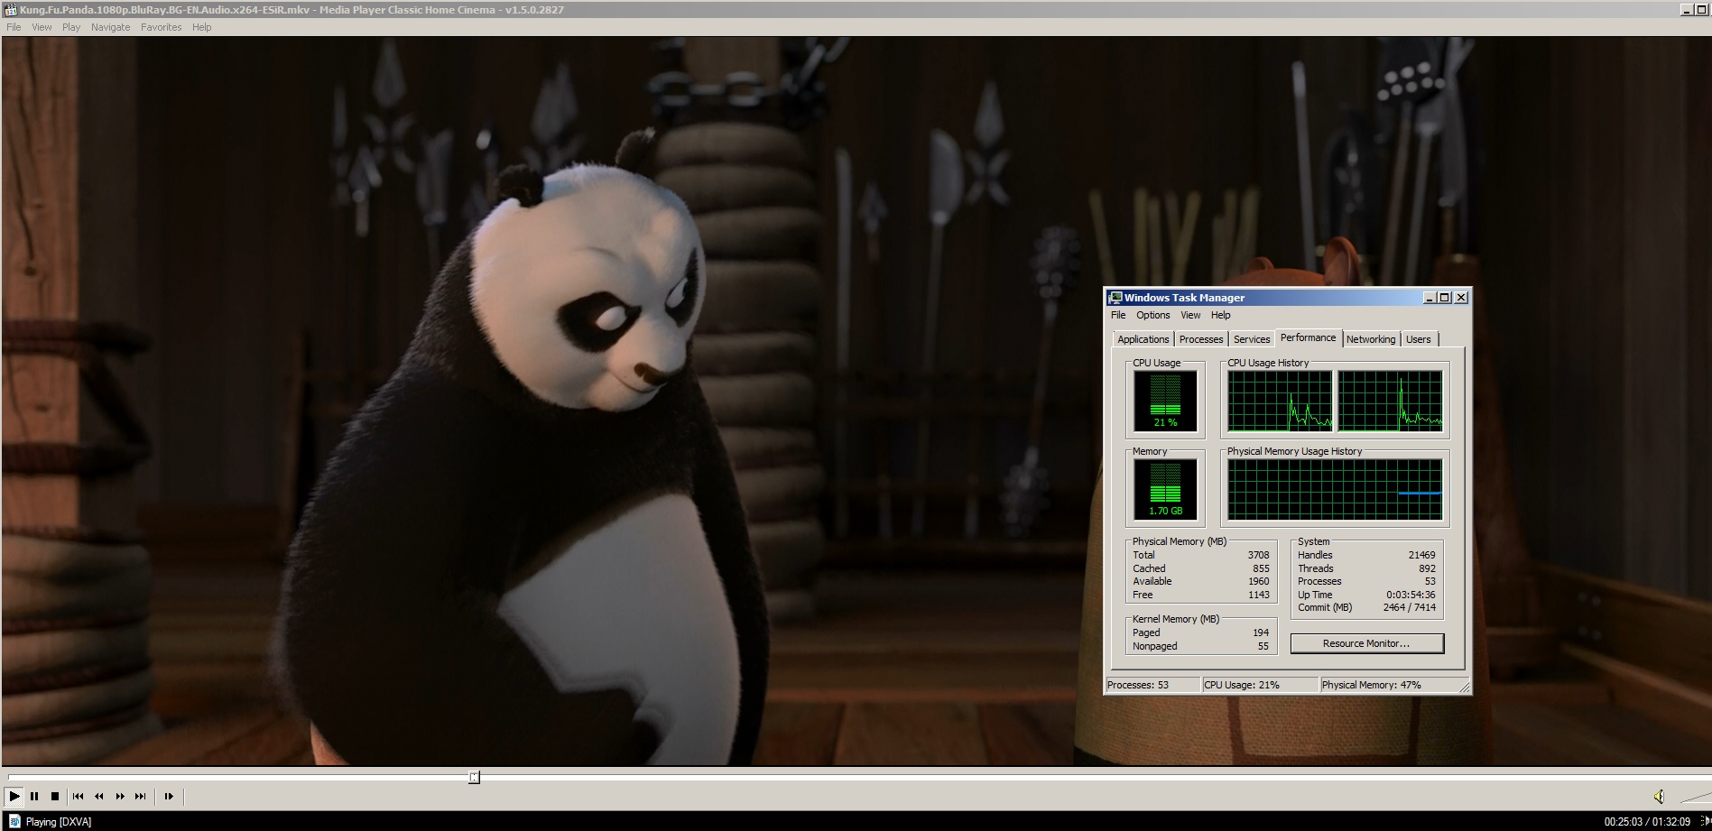Skip to the previous chapter
Screen dimensions: 1712x831
pos(79,796)
